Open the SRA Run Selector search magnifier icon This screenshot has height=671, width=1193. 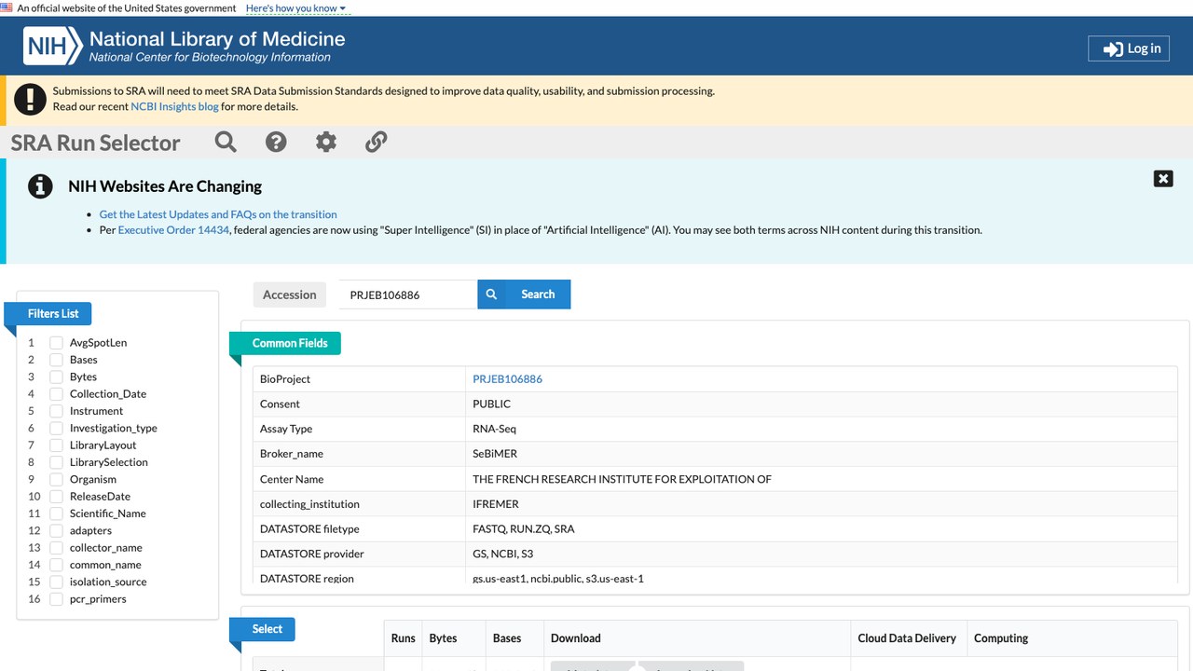click(226, 142)
